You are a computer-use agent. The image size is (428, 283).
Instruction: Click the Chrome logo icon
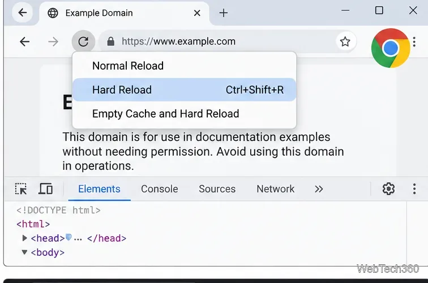(391, 48)
